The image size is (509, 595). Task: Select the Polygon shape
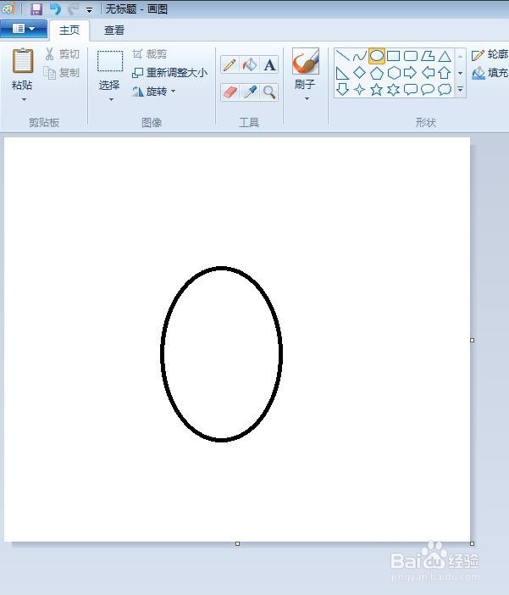click(428, 56)
